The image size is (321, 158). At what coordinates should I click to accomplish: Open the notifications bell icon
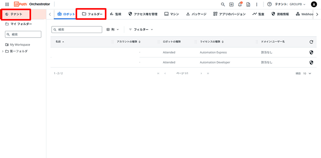(x=240, y=4)
